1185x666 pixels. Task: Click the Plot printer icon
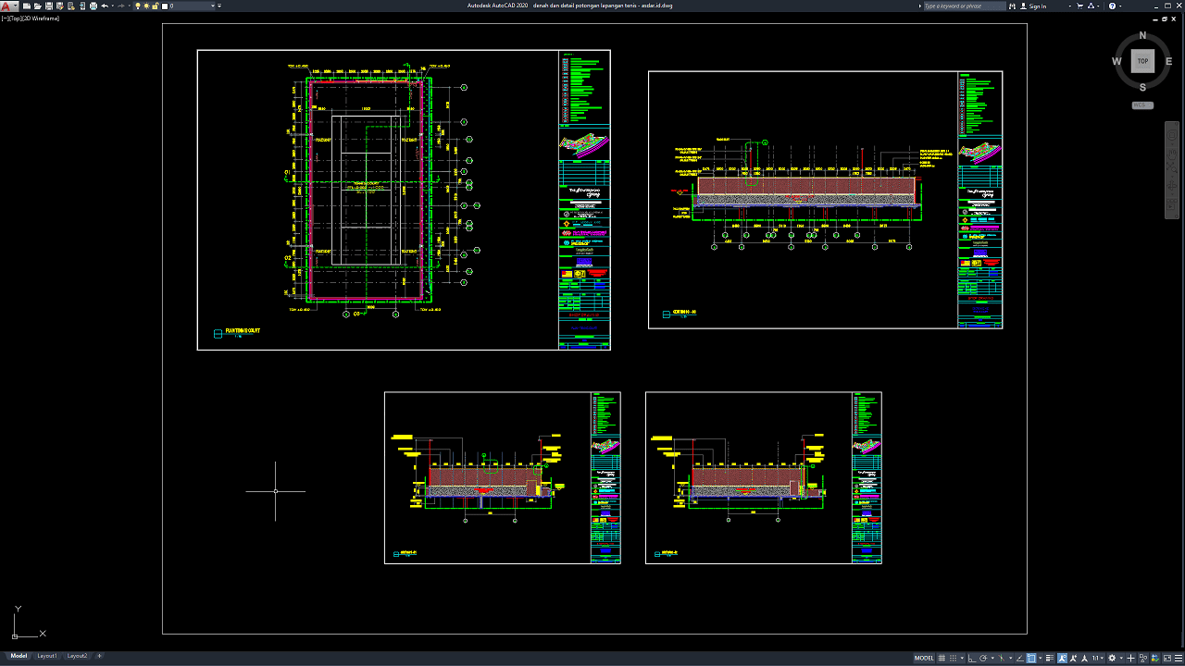coord(93,6)
